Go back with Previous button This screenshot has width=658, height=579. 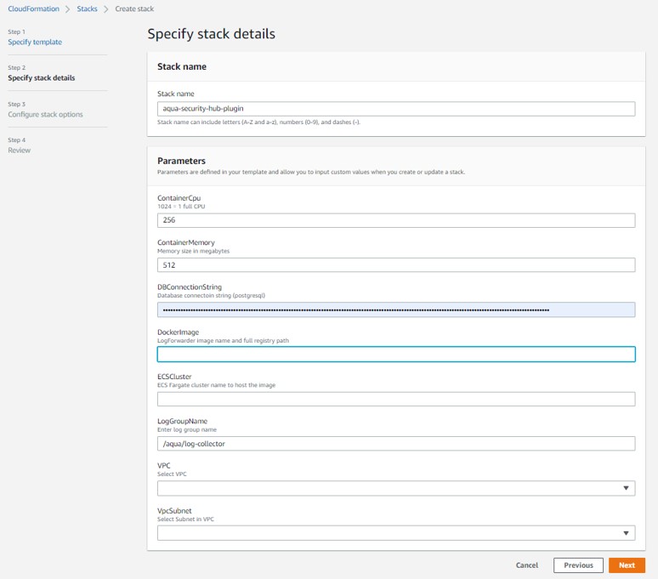pos(578,565)
